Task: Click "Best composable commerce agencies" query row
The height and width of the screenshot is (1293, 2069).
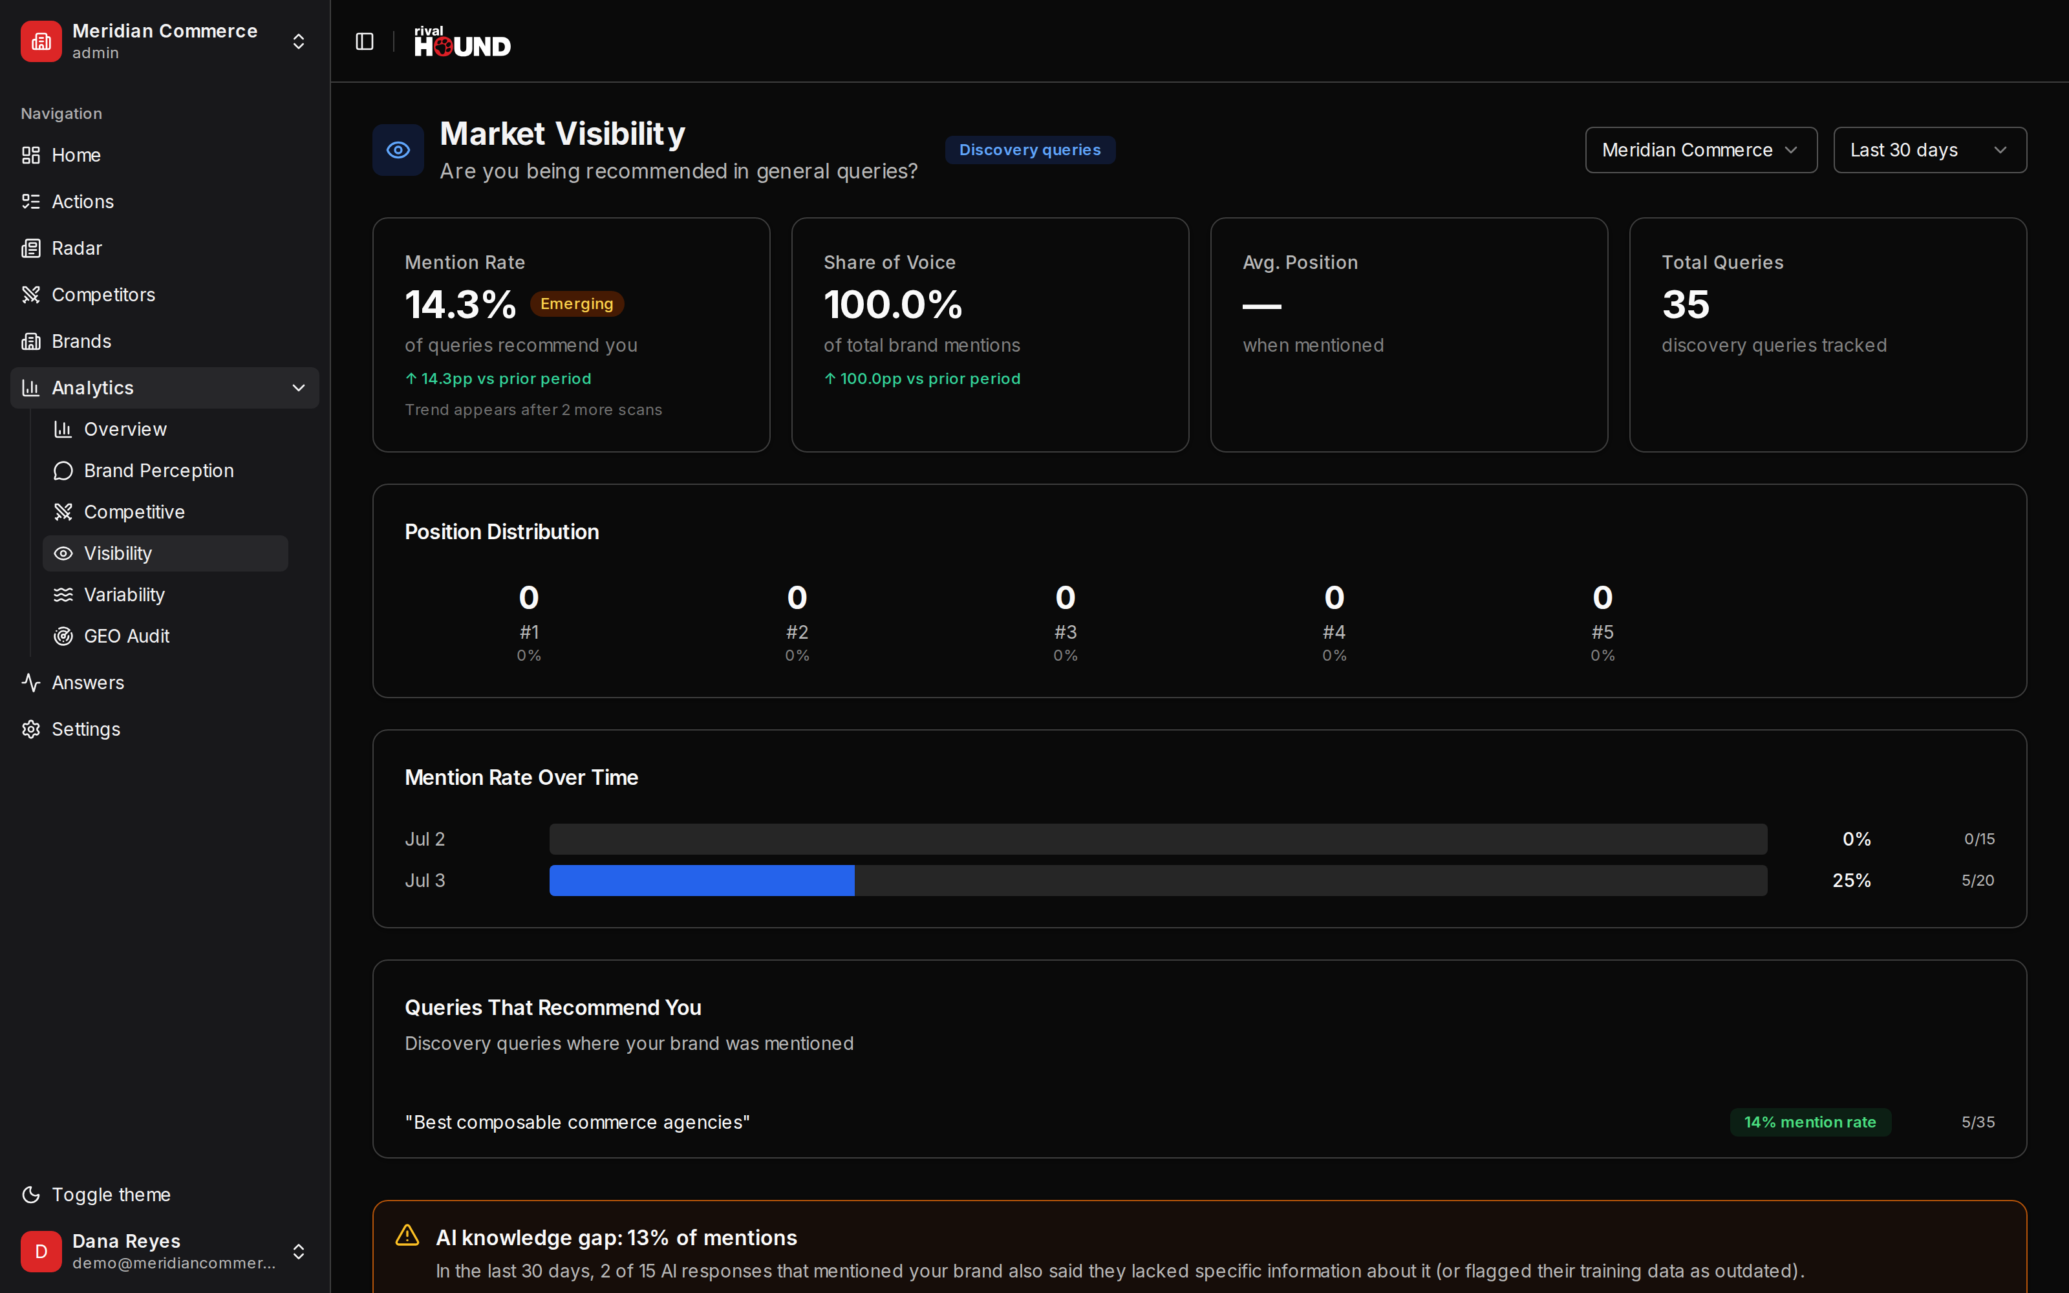Action: coord(1199,1122)
